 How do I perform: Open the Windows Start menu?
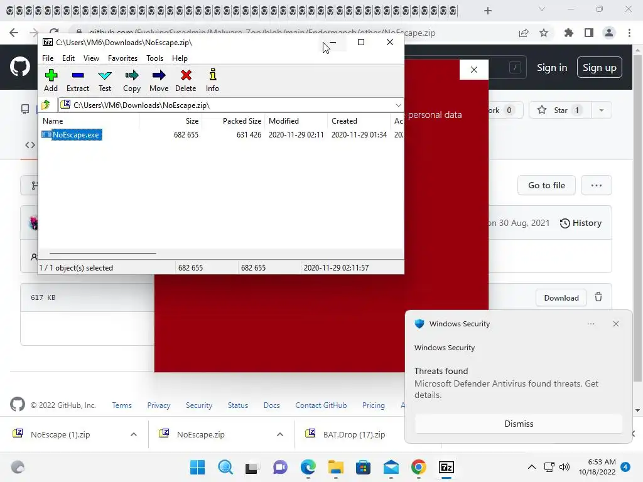(x=197, y=467)
